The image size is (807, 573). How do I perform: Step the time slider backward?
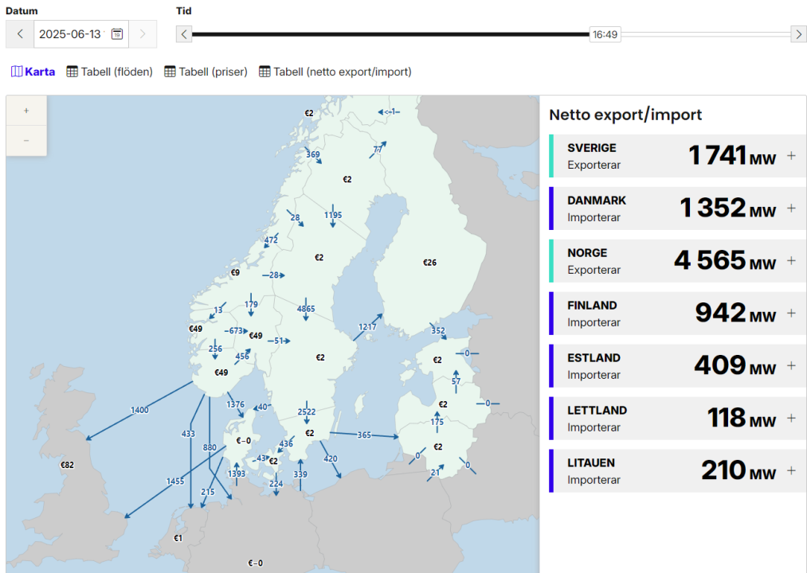click(x=184, y=34)
